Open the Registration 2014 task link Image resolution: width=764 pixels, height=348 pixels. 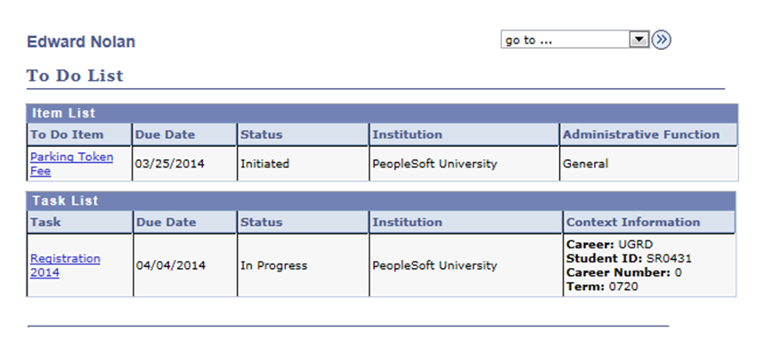(x=65, y=265)
